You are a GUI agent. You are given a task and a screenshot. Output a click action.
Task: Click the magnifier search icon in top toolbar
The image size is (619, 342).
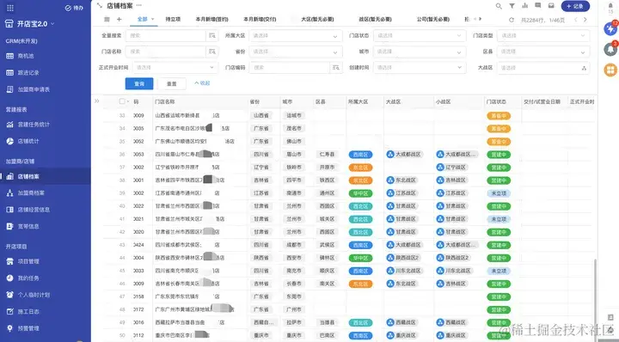point(499,6)
